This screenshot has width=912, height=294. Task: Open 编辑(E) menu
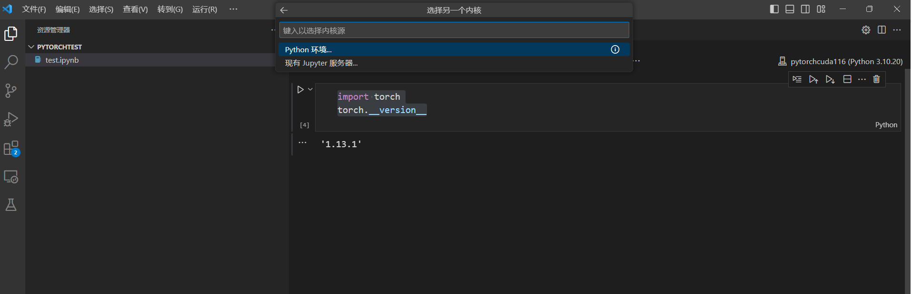pos(68,9)
